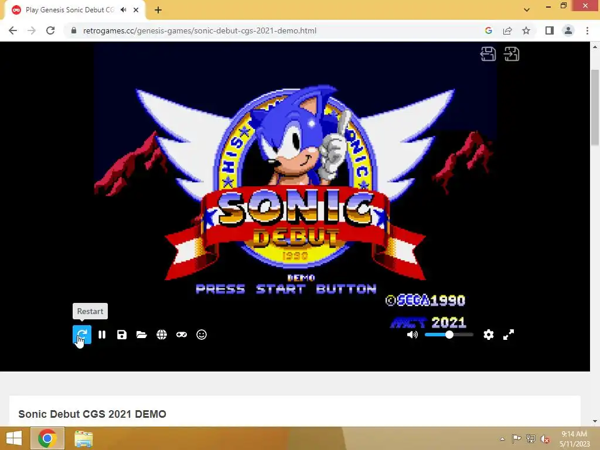This screenshot has height=450, width=600.
Task: Go back in Chrome
Action: click(13, 30)
